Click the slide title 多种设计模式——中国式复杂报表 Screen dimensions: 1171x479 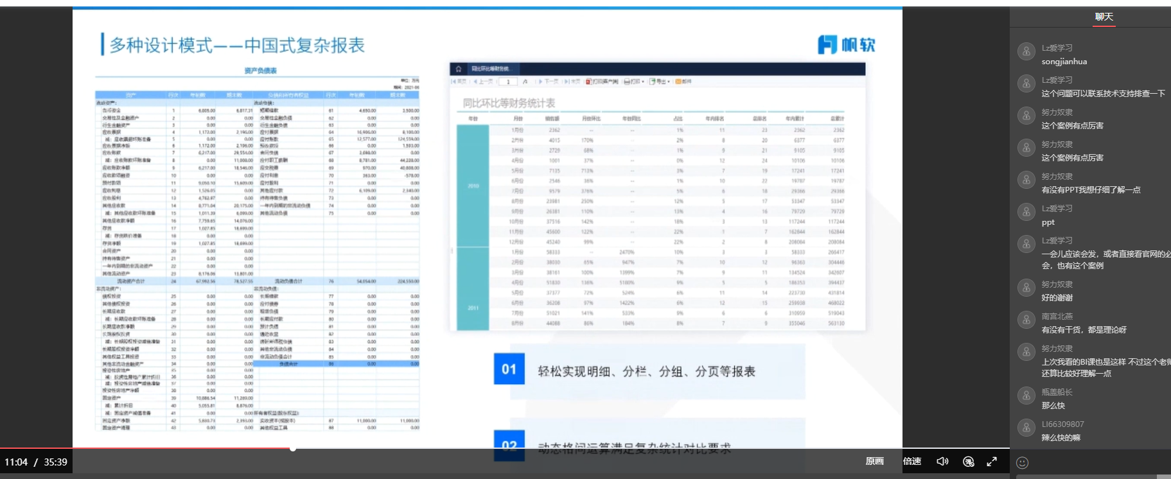pos(237,45)
